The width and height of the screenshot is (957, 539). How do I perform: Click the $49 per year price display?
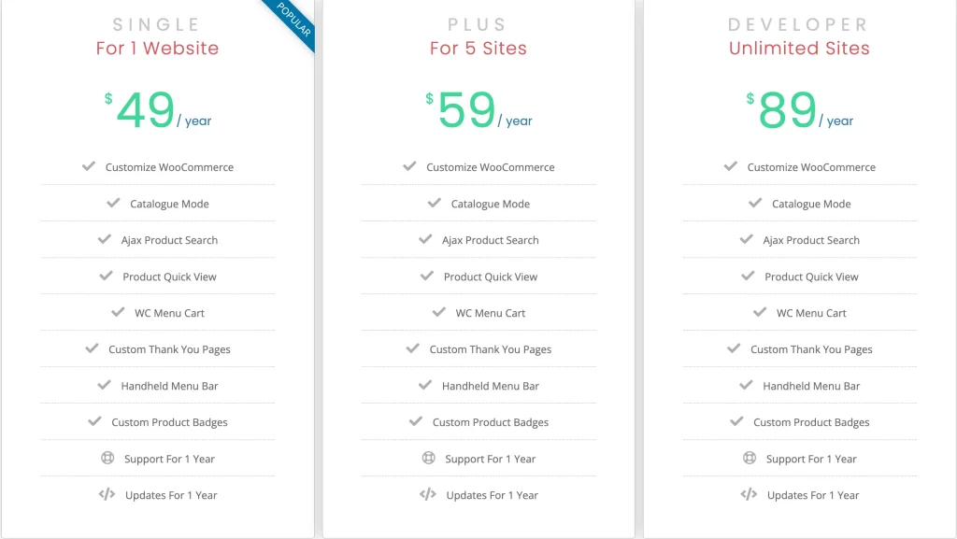point(156,107)
